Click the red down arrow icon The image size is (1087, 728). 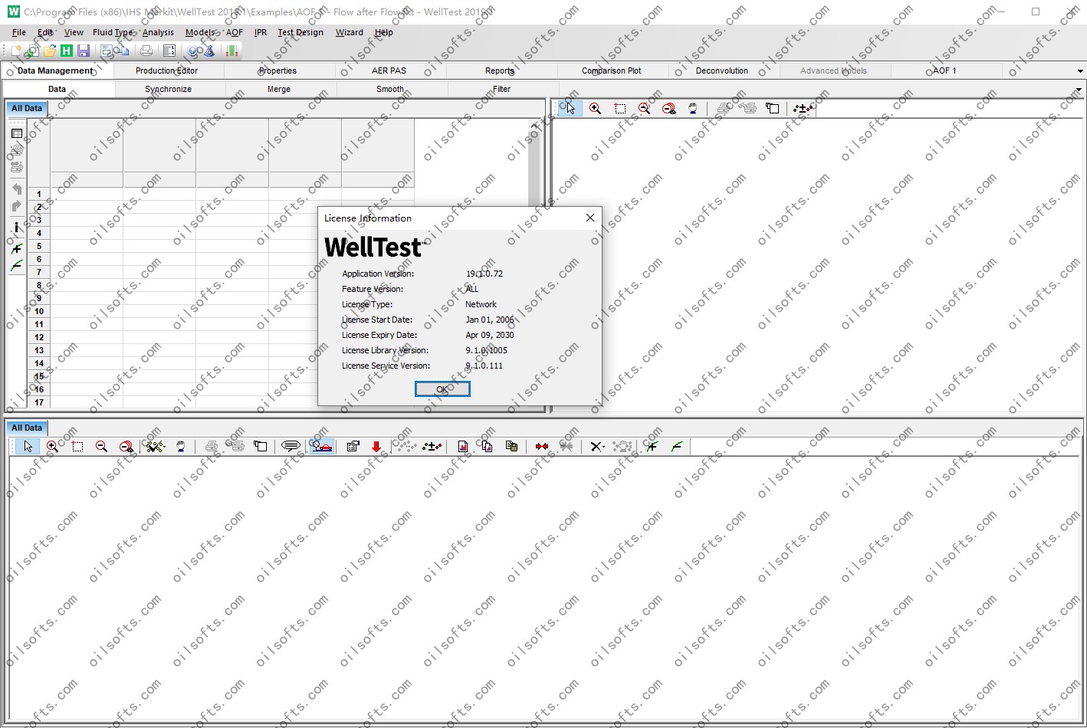coord(376,446)
